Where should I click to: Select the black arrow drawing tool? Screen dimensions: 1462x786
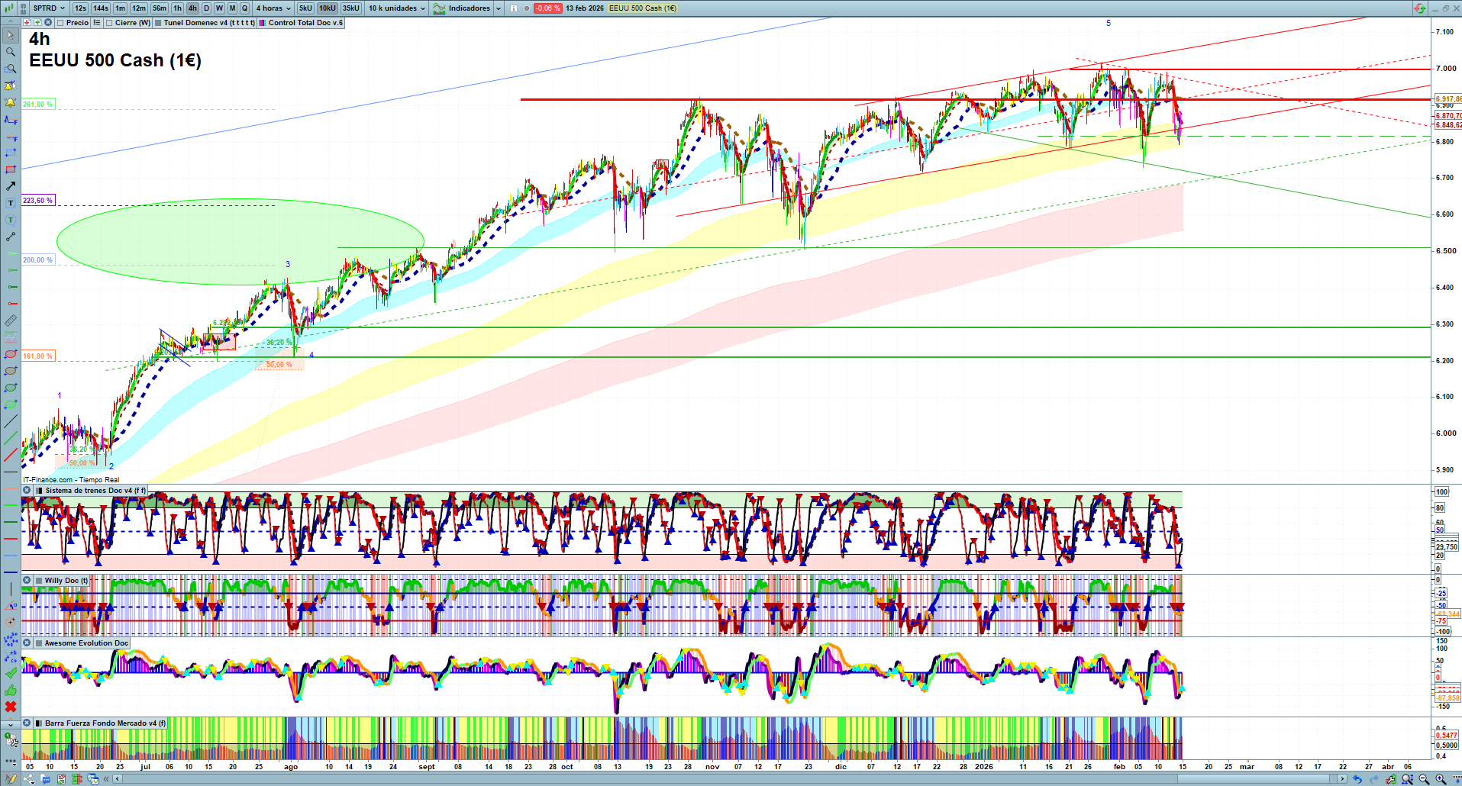click(x=11, y=186)
